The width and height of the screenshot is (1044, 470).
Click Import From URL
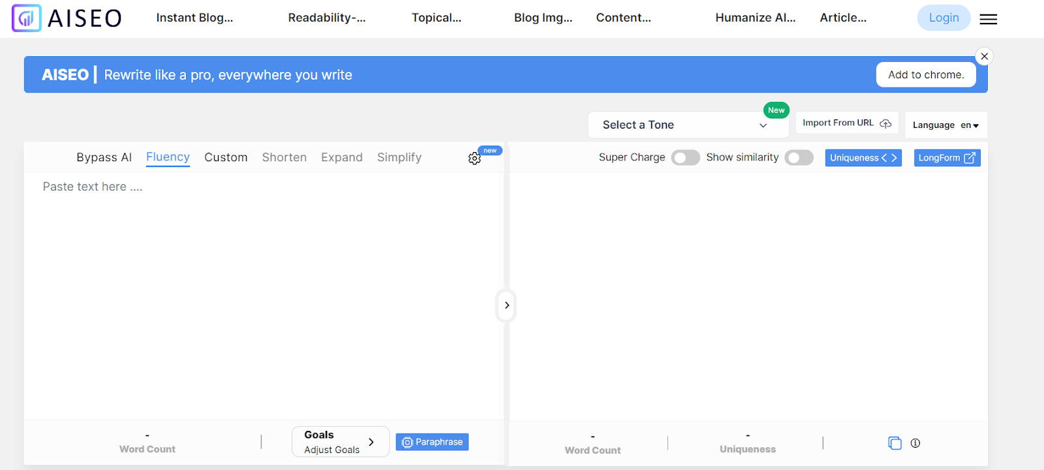[847, 123]
